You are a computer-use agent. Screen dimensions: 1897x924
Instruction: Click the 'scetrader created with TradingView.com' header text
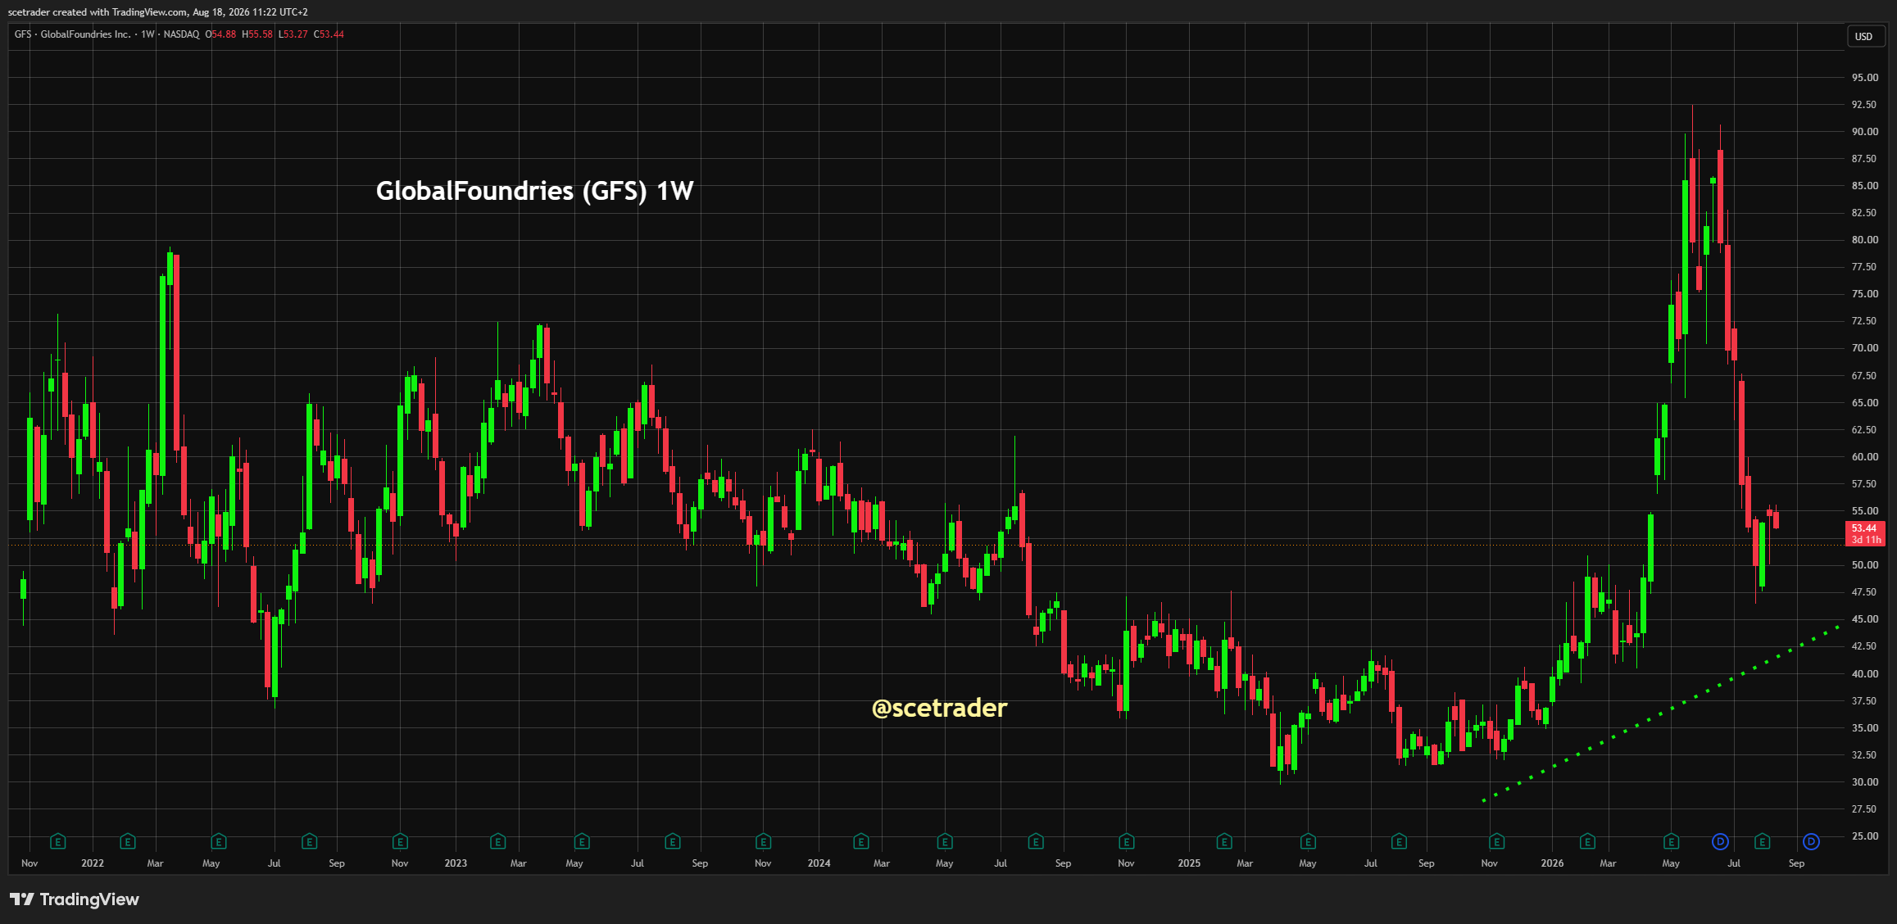[x=98, y=12]
